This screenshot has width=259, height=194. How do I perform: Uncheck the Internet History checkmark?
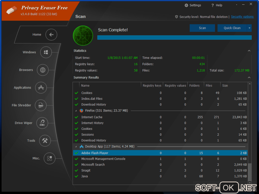point(76,123)
